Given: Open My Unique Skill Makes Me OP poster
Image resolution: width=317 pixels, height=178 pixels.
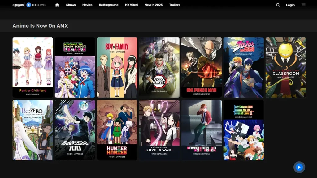Looking at the screenshot, I should [244, 130].
